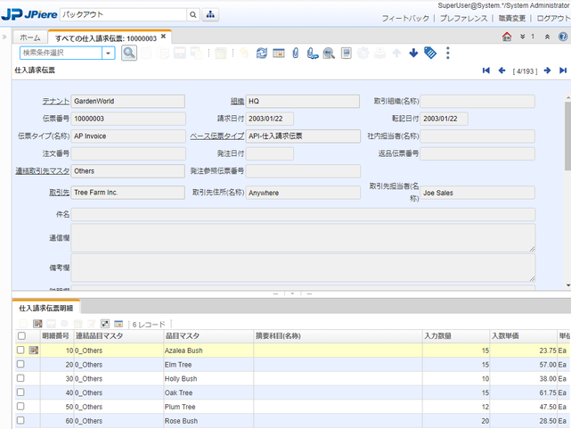Tick the checkbox for the Plum Tree row
The width and height of the screenshot is (571, 429).
pos(20,407)
